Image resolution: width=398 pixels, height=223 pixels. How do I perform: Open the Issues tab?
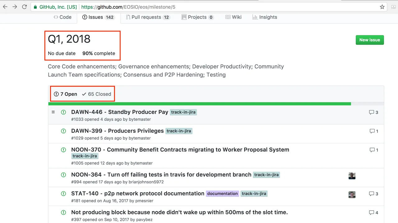pos(99,17)
